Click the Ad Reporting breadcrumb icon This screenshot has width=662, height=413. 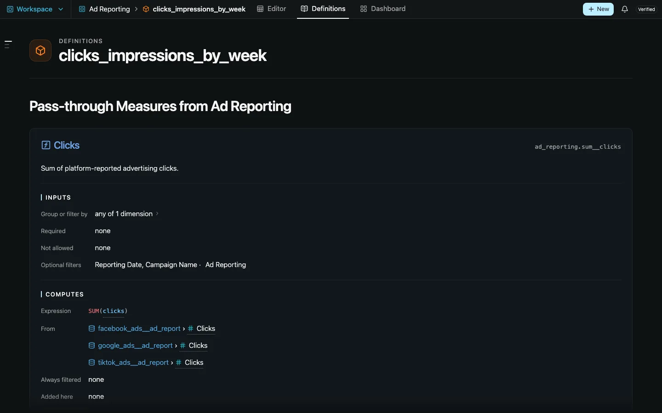(82, 9)
